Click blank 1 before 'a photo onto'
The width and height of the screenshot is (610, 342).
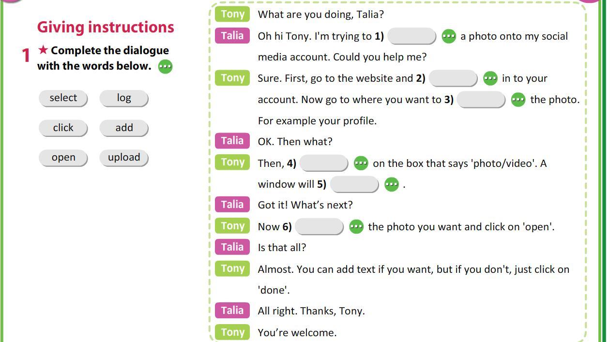[412, 36]
